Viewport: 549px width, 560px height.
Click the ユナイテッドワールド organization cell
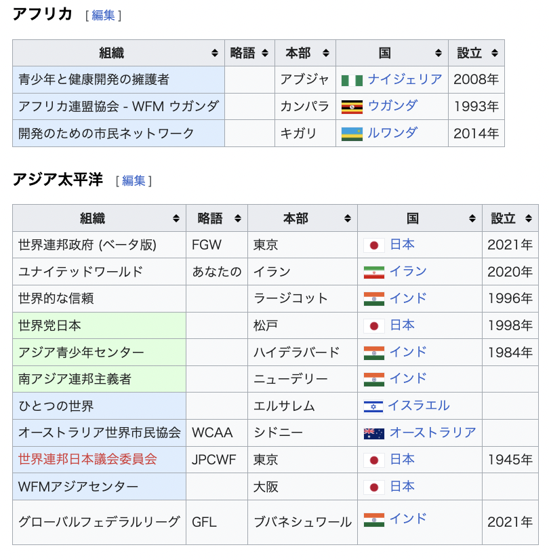99,272
